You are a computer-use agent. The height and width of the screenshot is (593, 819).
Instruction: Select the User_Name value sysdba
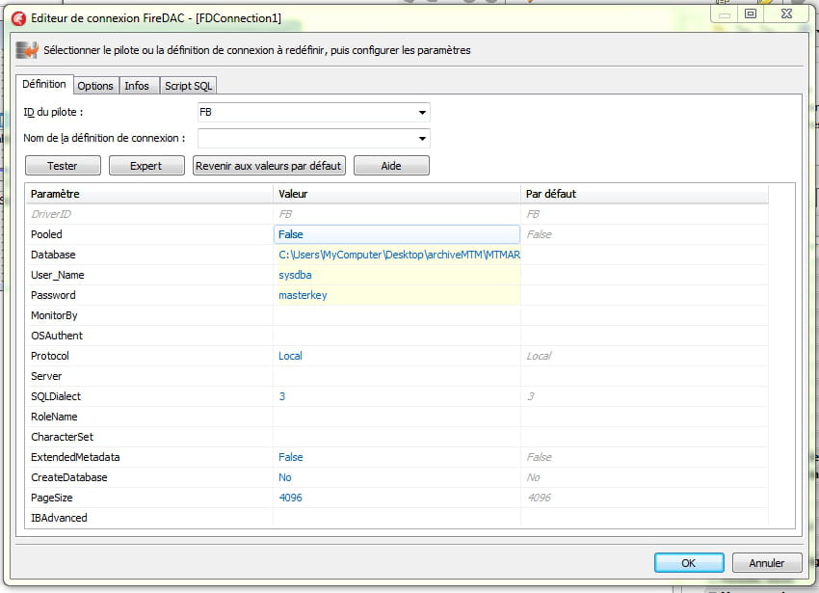396,275
